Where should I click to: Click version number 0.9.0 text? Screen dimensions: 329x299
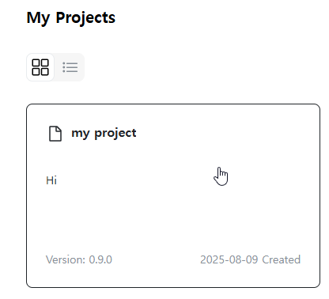pos(100,259)
